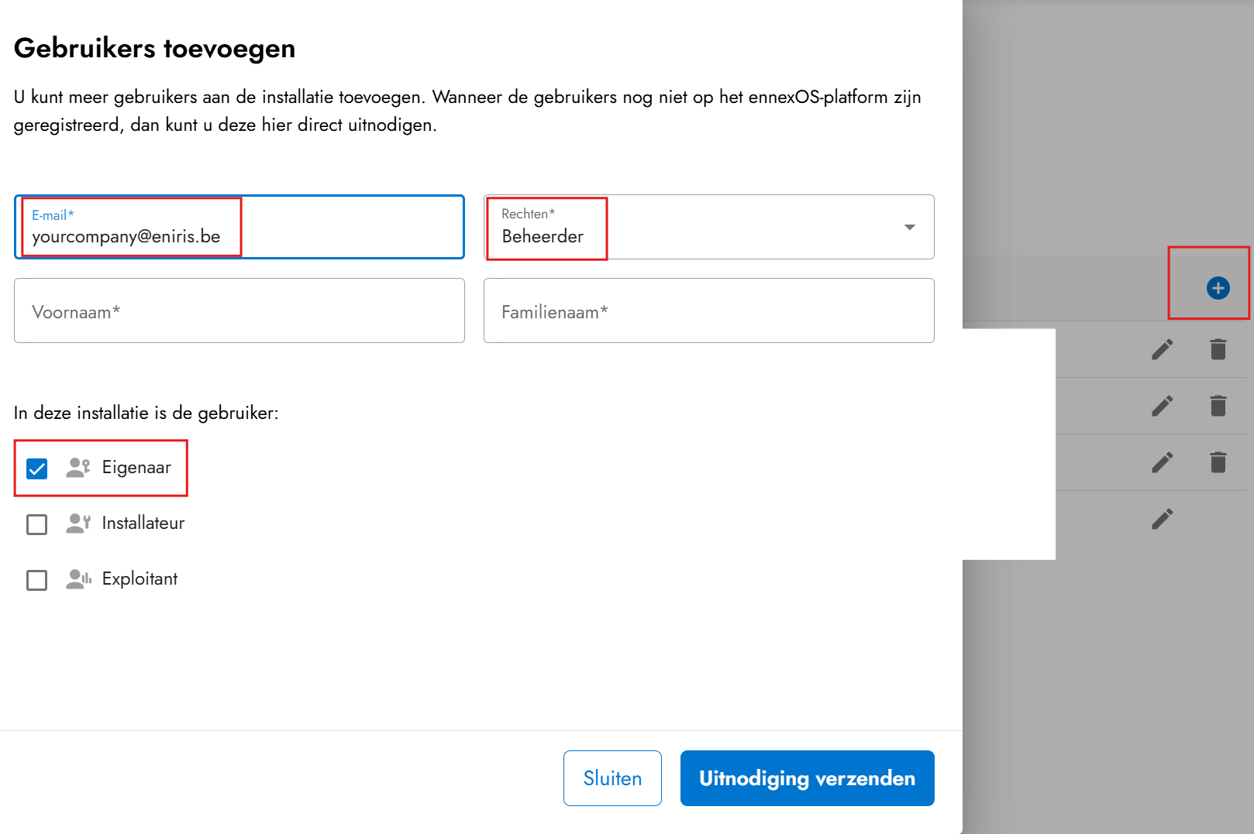1254x834 pixels.
Task: Click the second row's pencil edit icon
Action: (x=1162, y=406)
